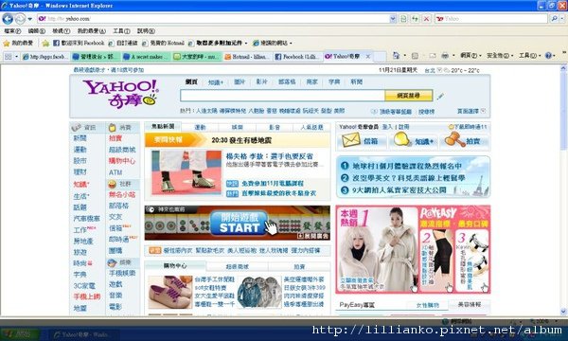The width and height of the screenshot is (568, 341).
Task: Select the 運動 news tab
Action: (200, 127)
